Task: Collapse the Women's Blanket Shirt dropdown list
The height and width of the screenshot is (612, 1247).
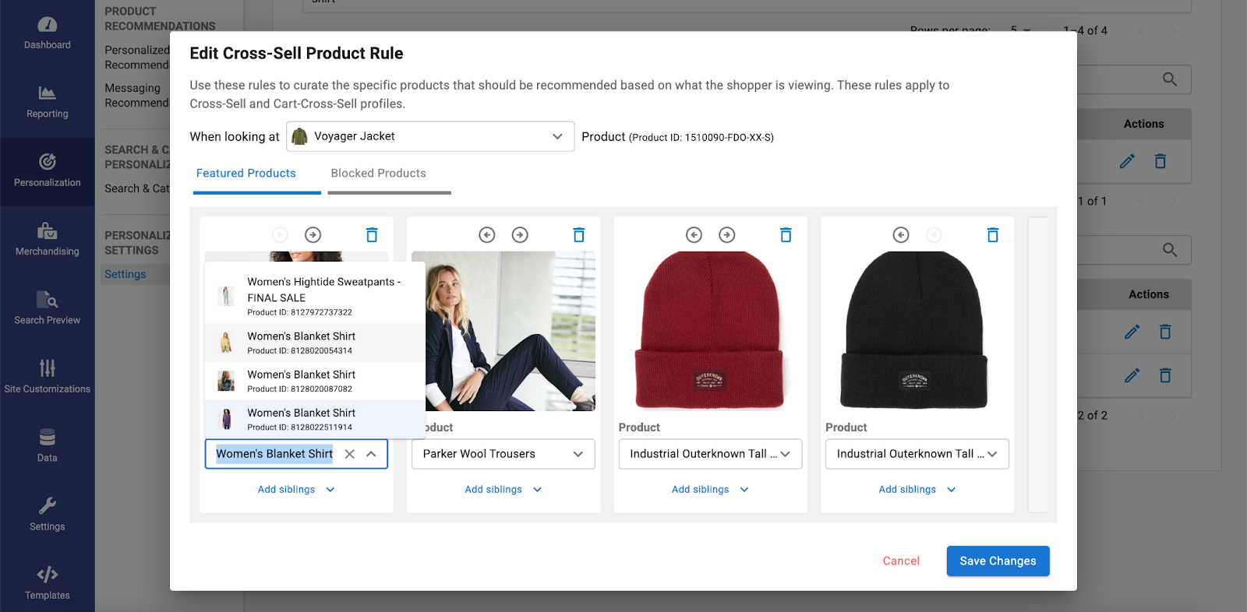Action: click(372, 454)
